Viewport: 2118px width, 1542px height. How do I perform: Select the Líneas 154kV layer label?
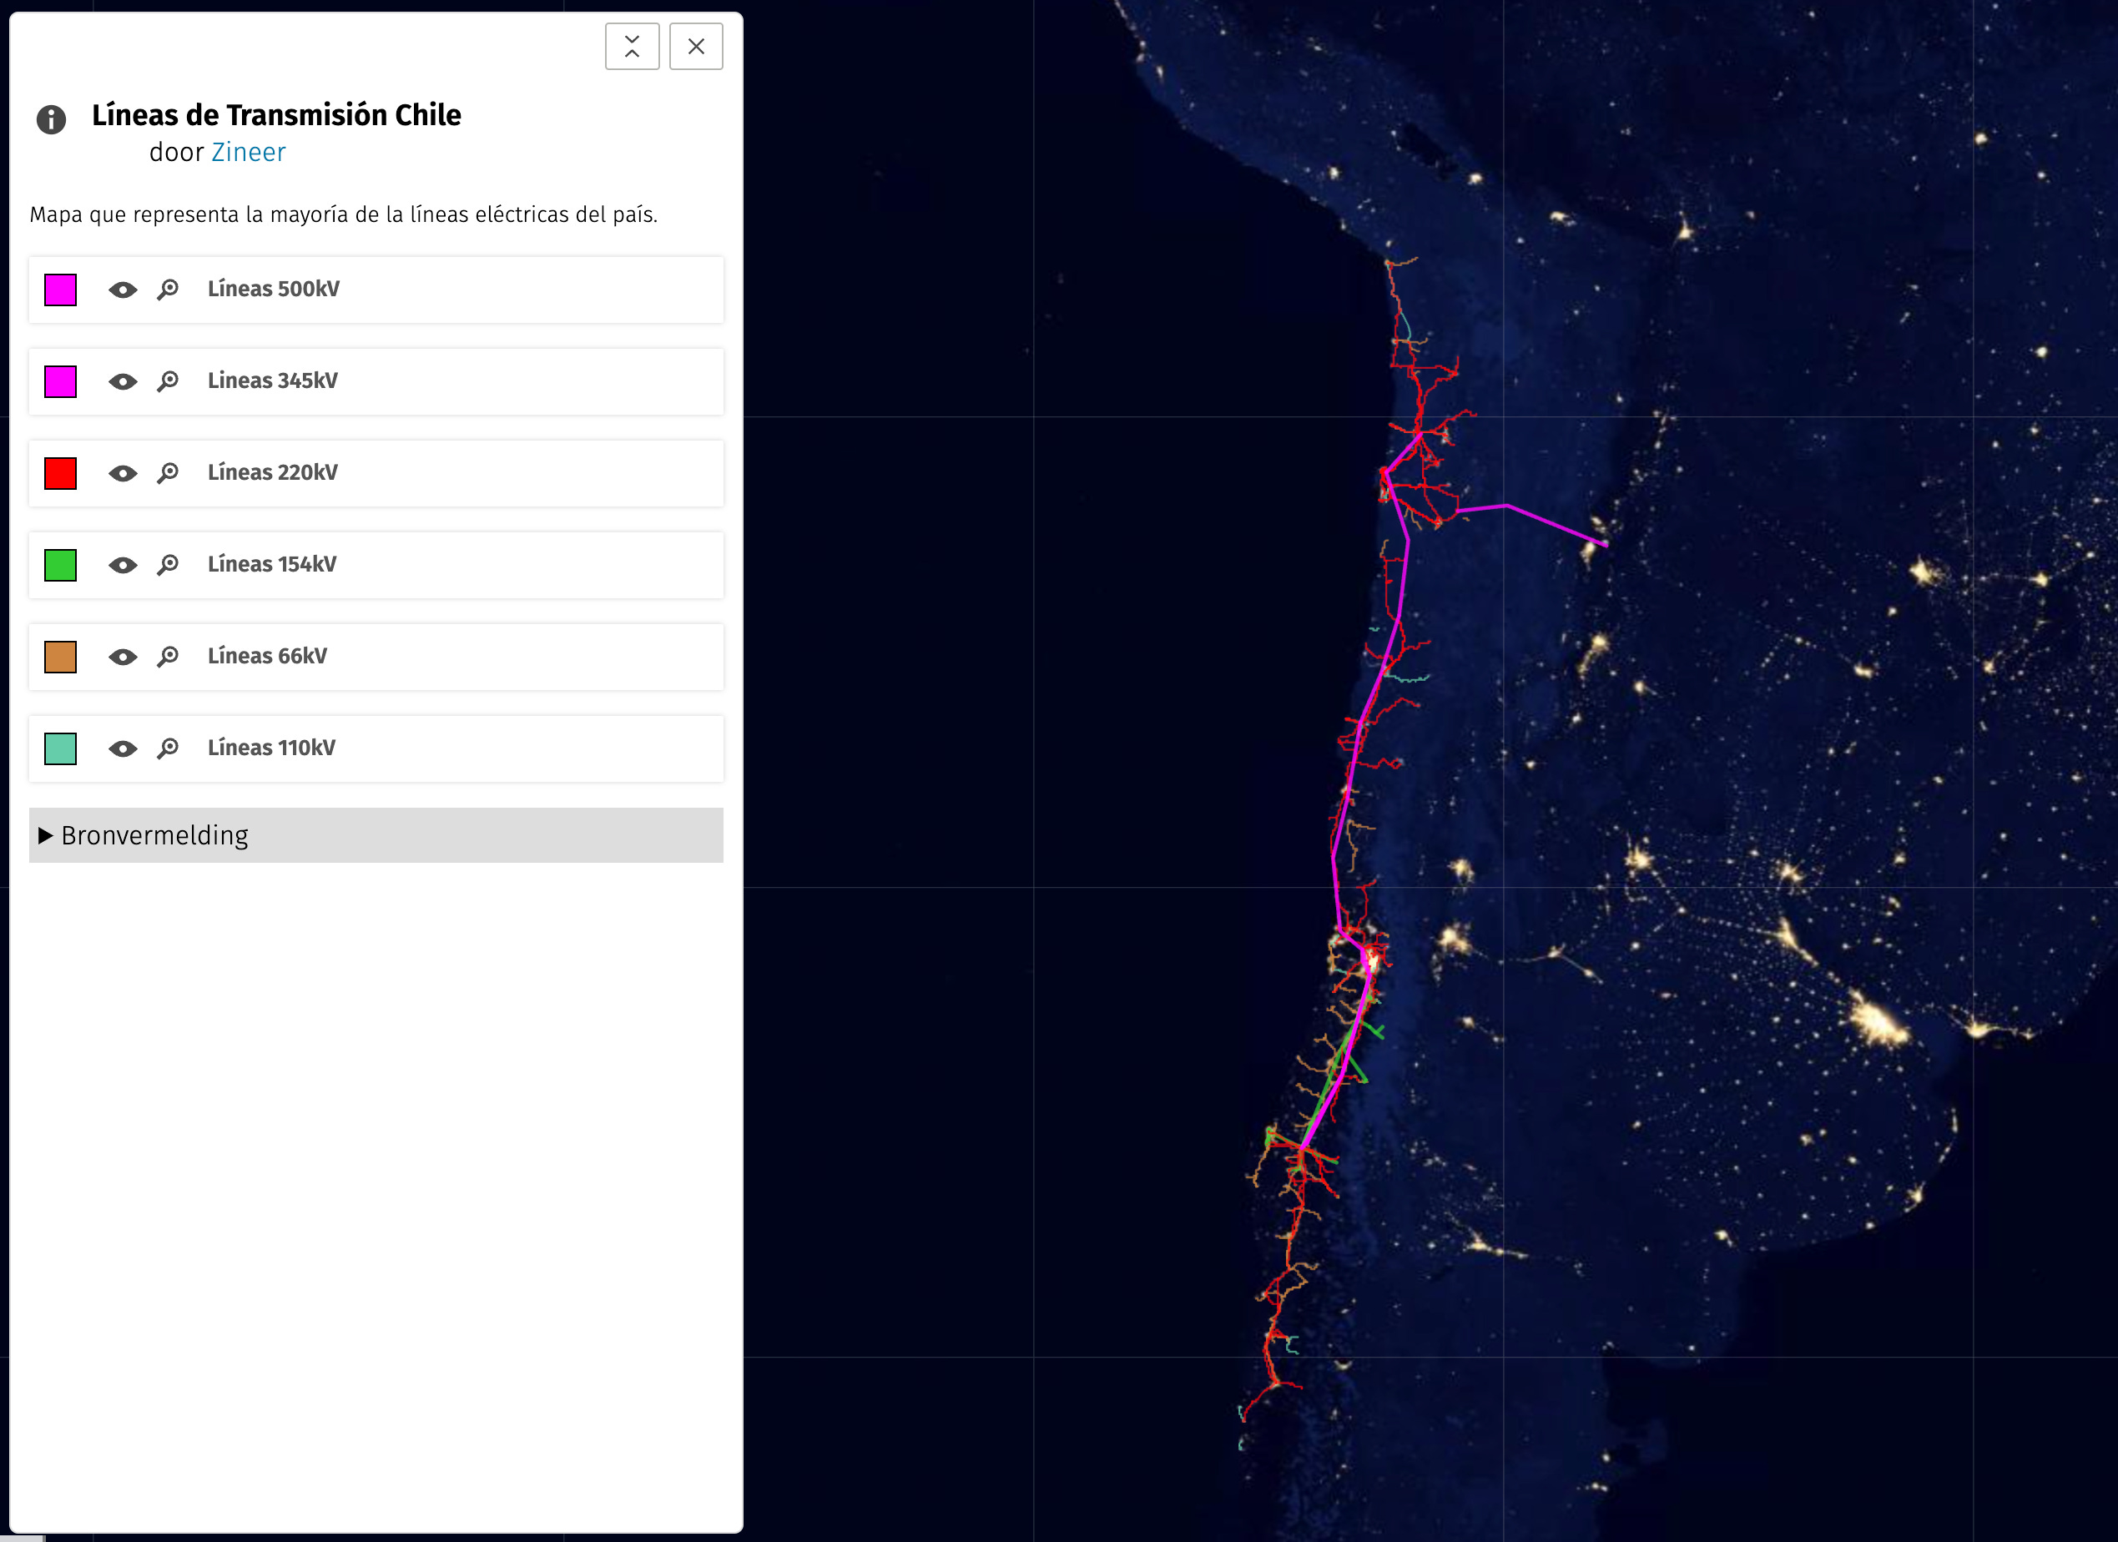click(x=272, y=564)
